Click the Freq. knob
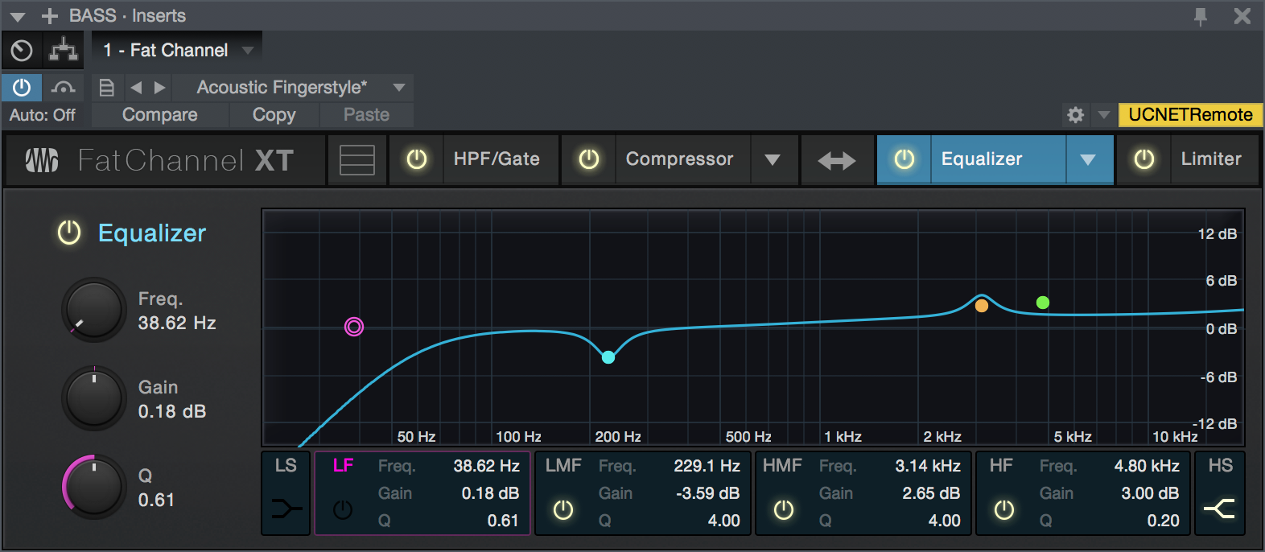 tap(94, 310)
